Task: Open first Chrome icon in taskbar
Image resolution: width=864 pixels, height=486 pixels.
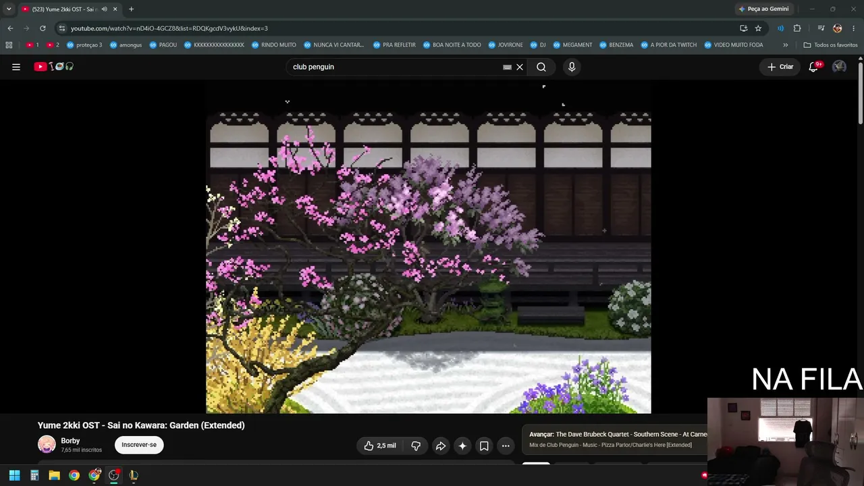Action: [x=74, y=475]
